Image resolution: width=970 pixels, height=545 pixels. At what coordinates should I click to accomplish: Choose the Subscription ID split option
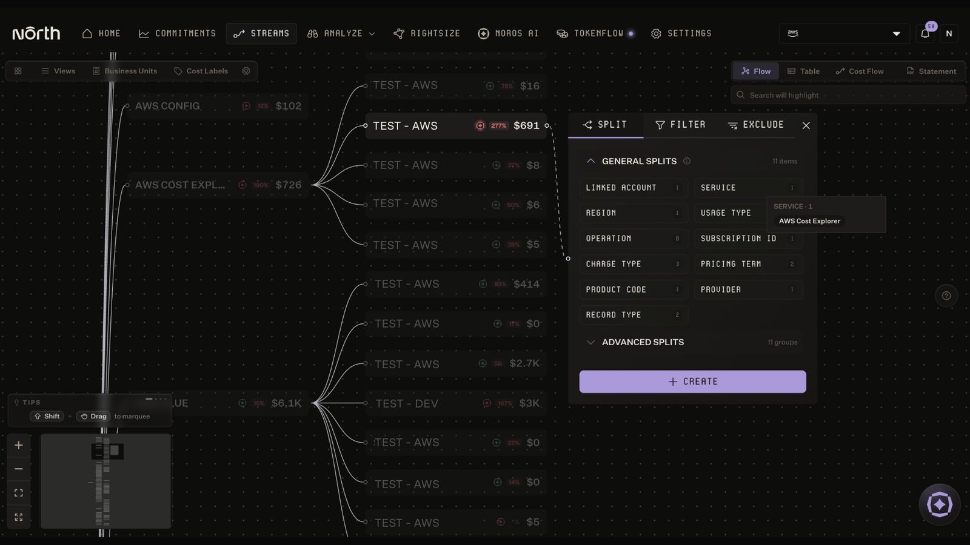[x=748, y=239]
